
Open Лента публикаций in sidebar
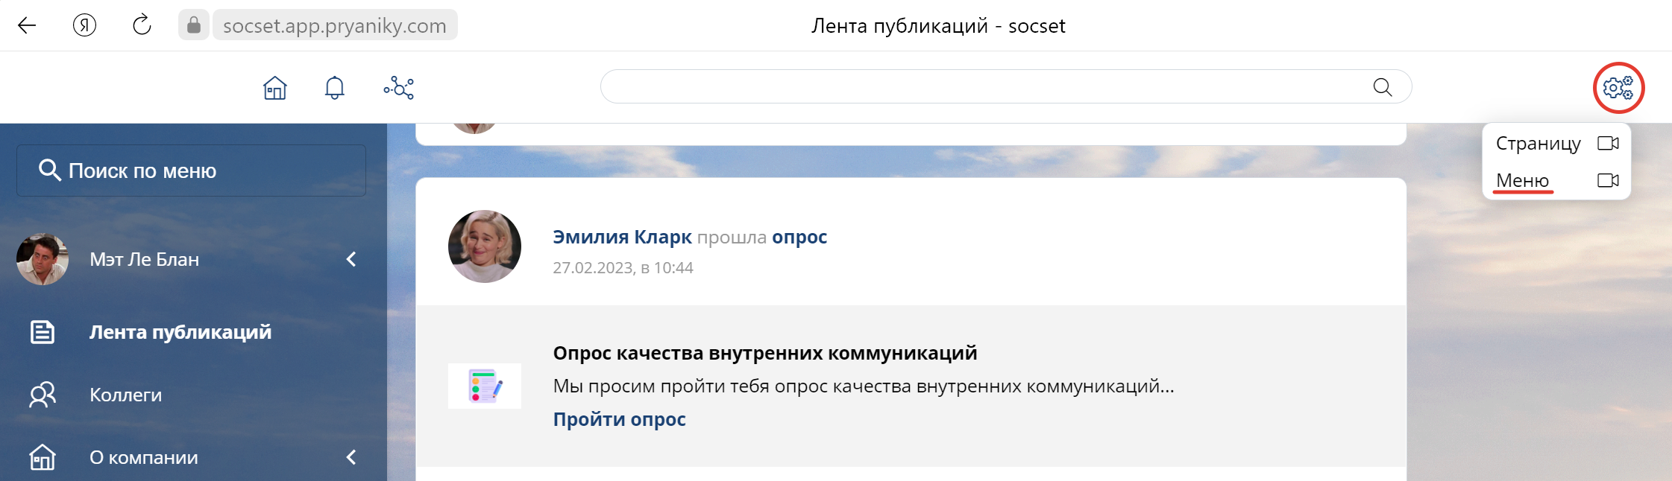click(x=180, y=332)
